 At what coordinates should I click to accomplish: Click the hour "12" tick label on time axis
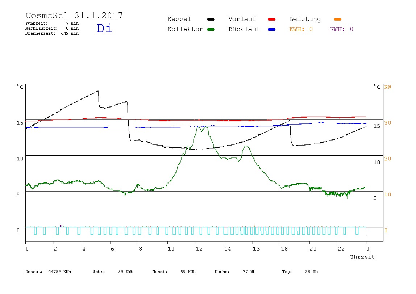[199, 249]
